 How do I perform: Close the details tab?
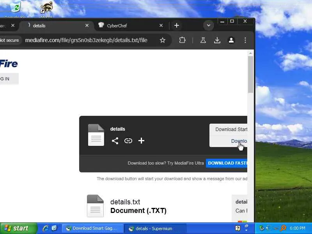click(87, 25)
